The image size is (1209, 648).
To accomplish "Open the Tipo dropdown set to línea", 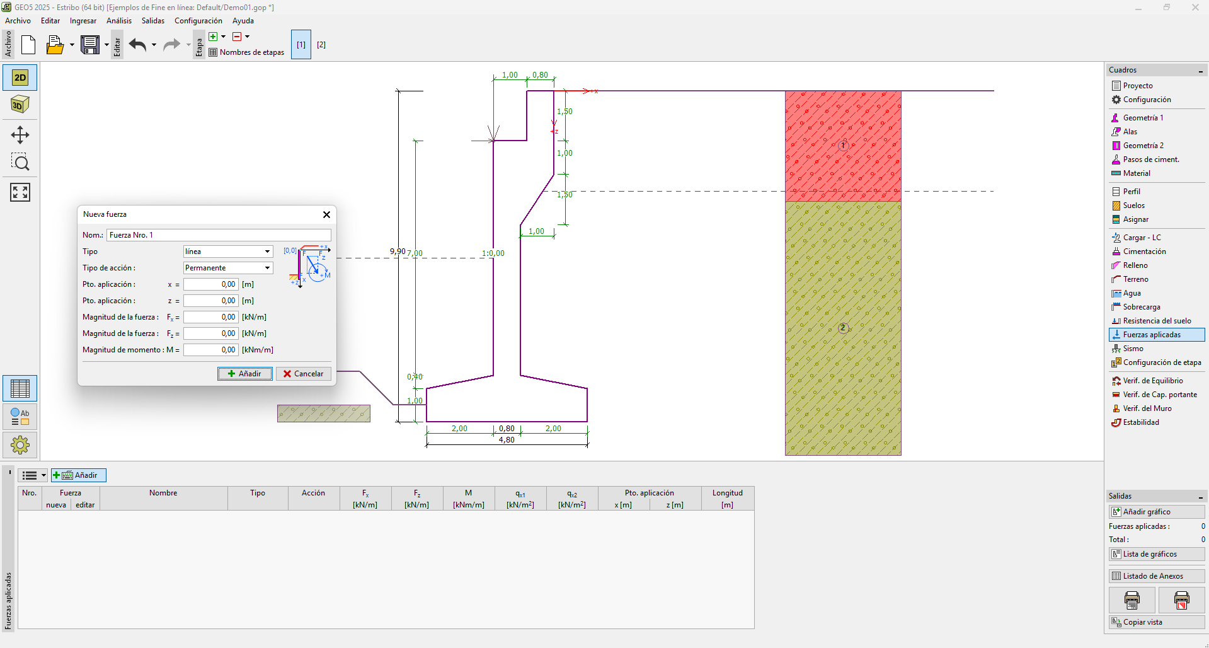I will tap(228, 252).
